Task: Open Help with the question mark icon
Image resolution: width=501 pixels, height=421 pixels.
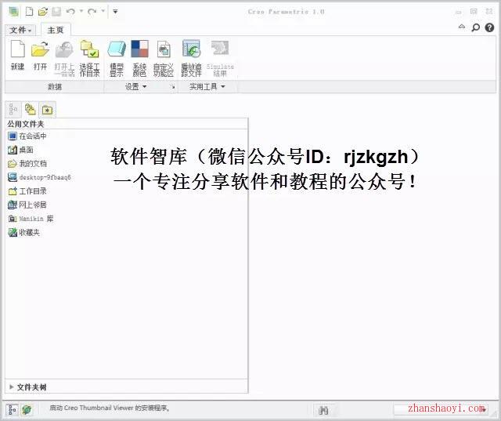Action: 489,28
